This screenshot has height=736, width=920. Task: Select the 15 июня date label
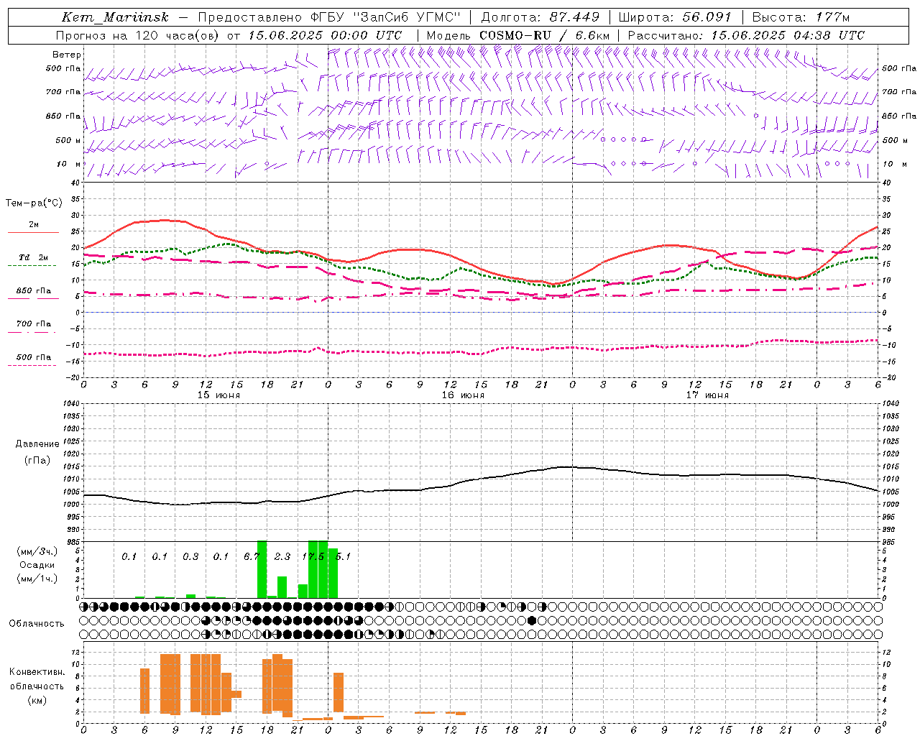(x=218, y=395)
